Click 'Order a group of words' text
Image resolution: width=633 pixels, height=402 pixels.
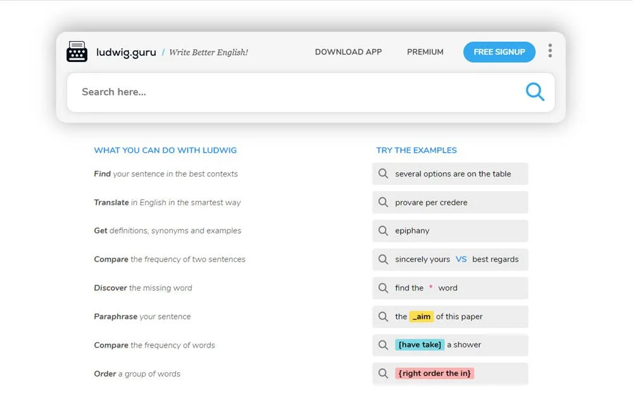tap(137, 374)
